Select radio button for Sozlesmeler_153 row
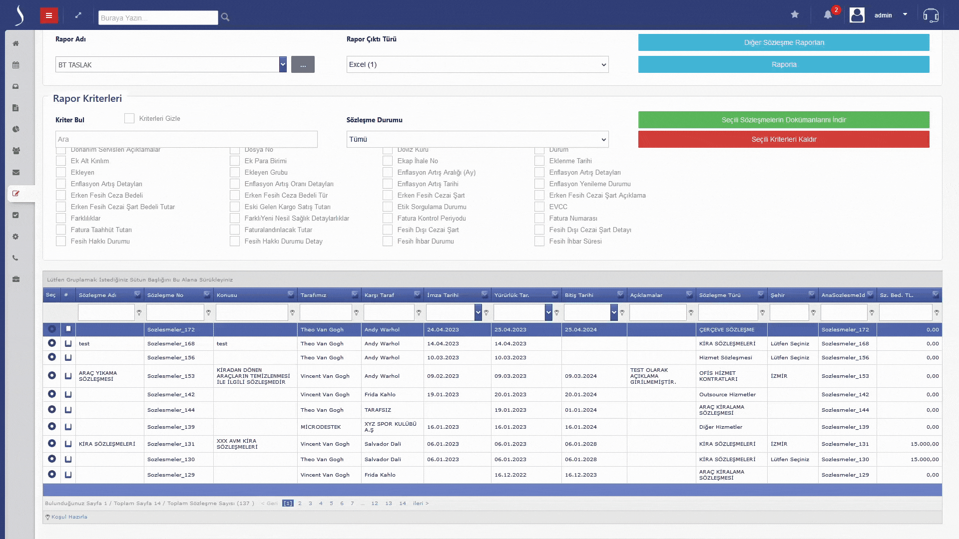 [x=52, y=376]
